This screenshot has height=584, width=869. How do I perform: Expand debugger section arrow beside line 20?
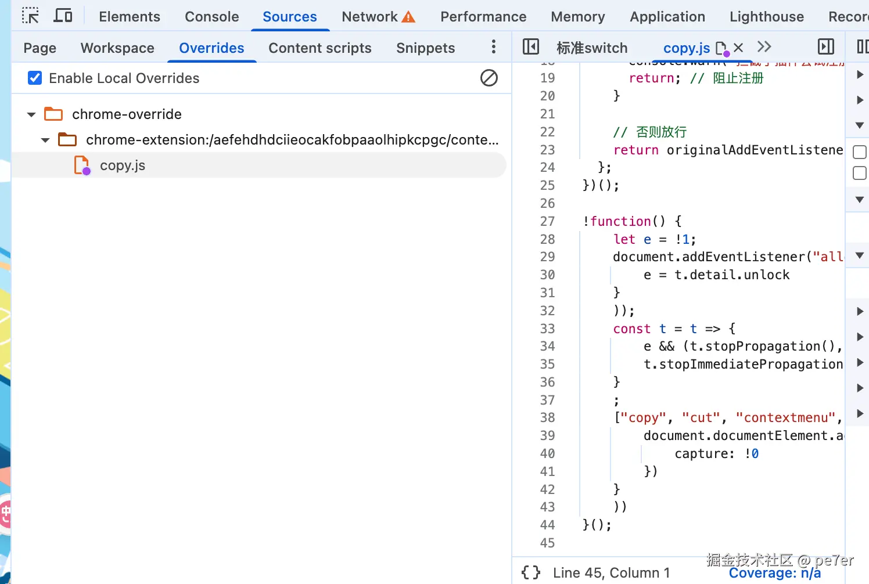[x=860, y=100]
